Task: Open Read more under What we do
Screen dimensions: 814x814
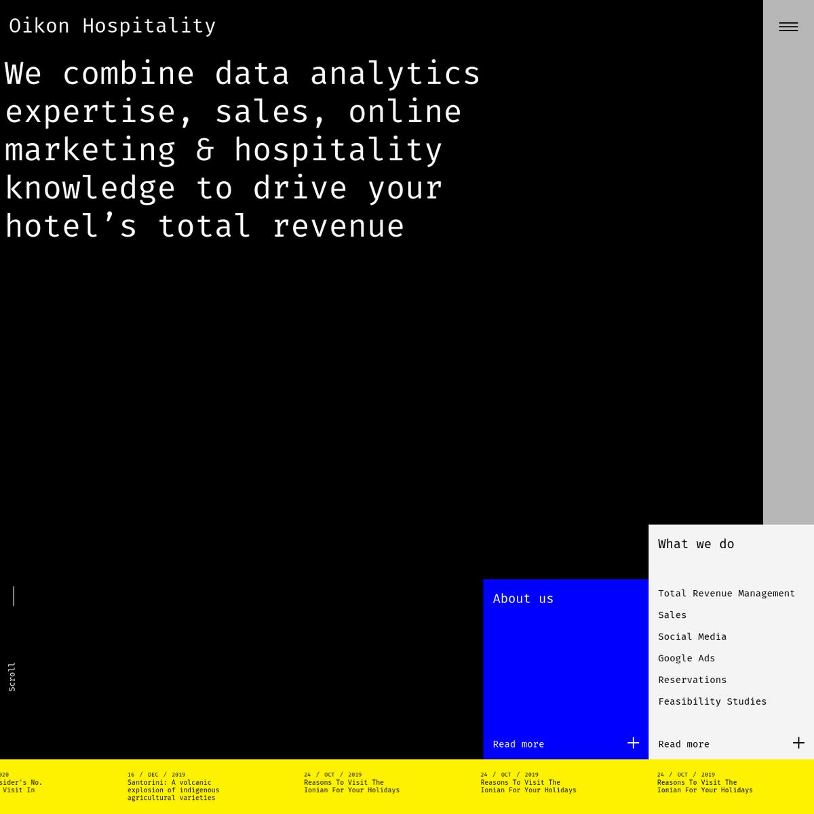Action: (x=683, y=744)
